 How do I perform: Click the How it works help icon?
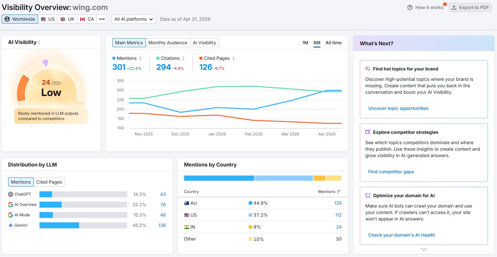[x=410, y=7]
